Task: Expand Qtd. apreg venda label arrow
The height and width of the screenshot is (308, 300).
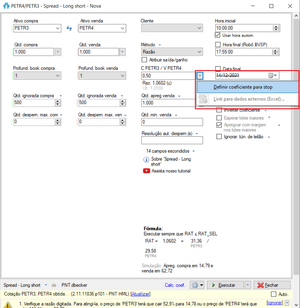Action: (179, 96)
